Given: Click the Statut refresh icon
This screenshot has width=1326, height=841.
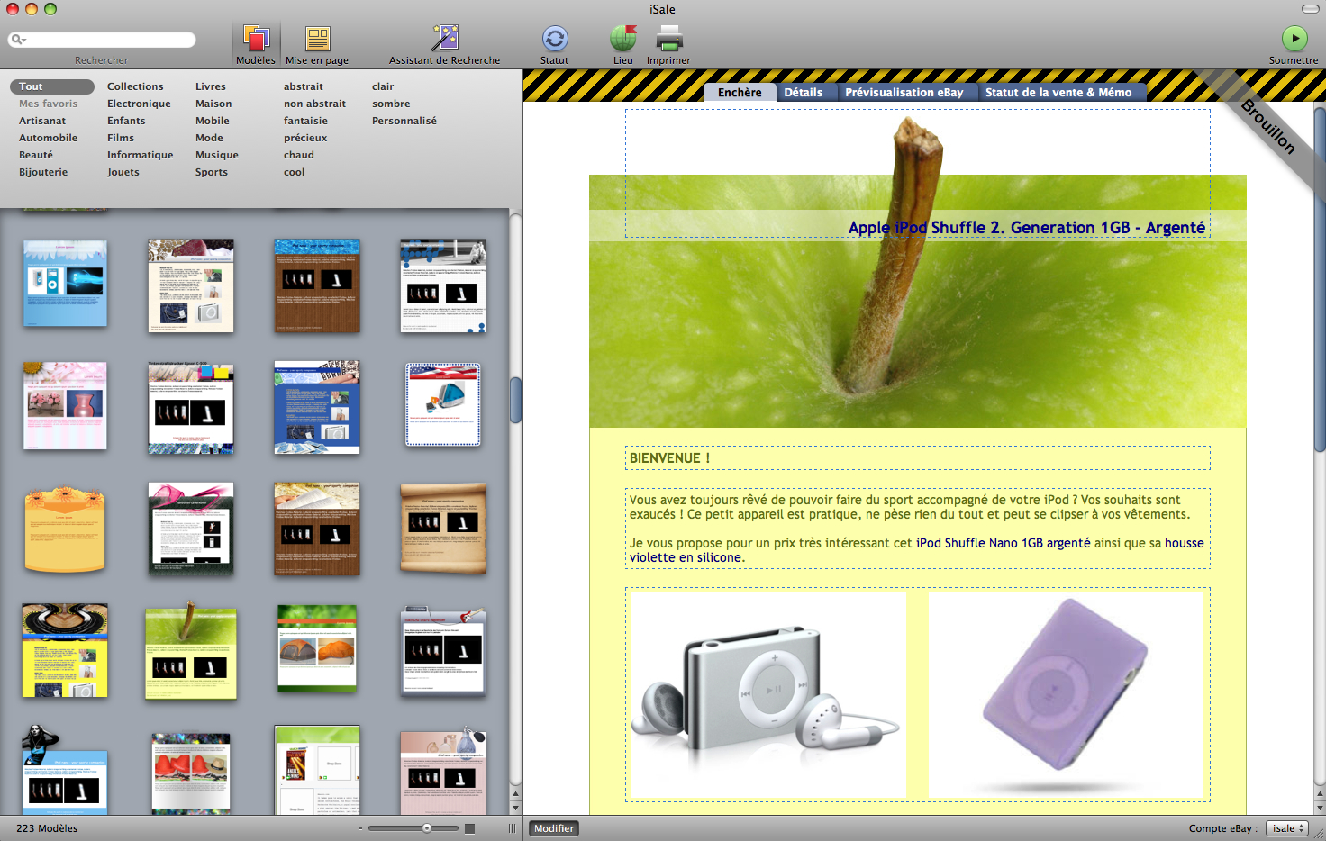Looking at the screenshot, I should (555, 39).
